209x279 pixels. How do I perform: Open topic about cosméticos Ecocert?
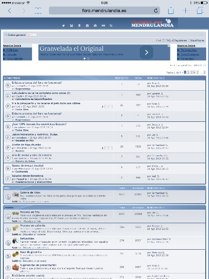tap(39, 124)
